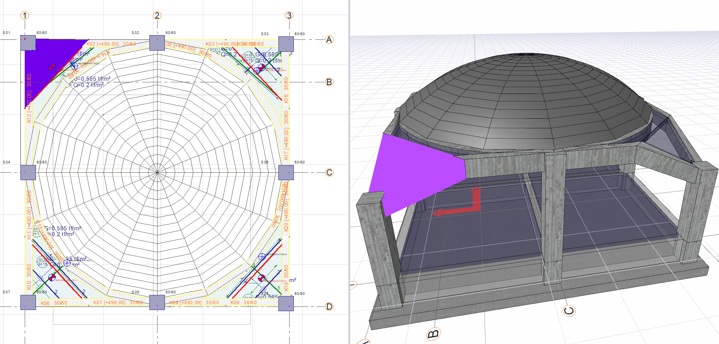Click blue crosshair circle in bottom-left slab
The image size is (719, 344).
tap(67, 263)
